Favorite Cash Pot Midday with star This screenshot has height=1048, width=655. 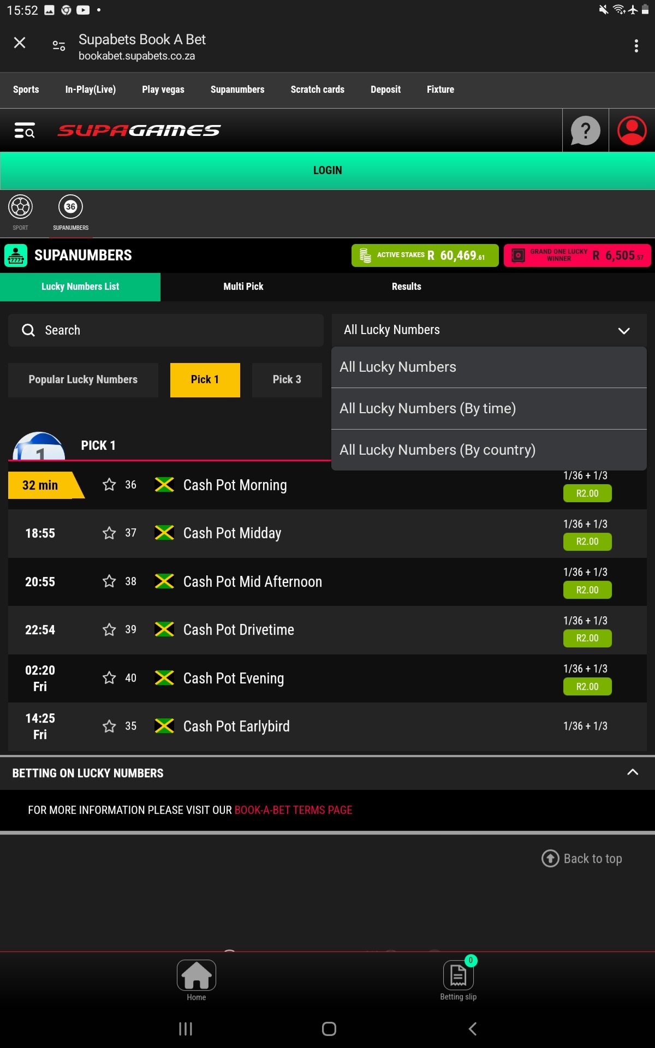[109, 533]
